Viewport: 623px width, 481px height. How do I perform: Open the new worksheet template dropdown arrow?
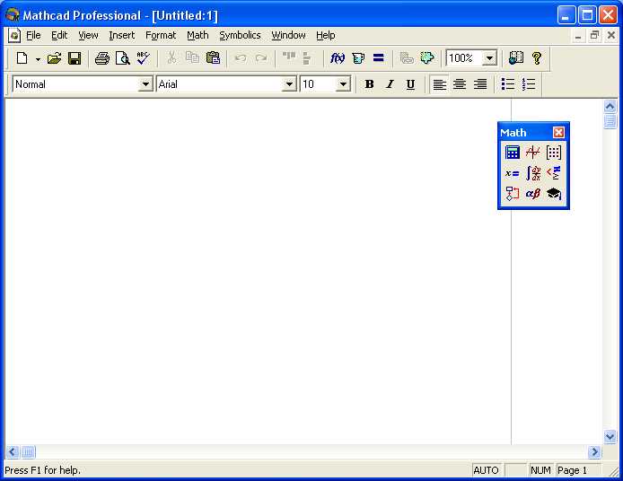click(38, 59)
